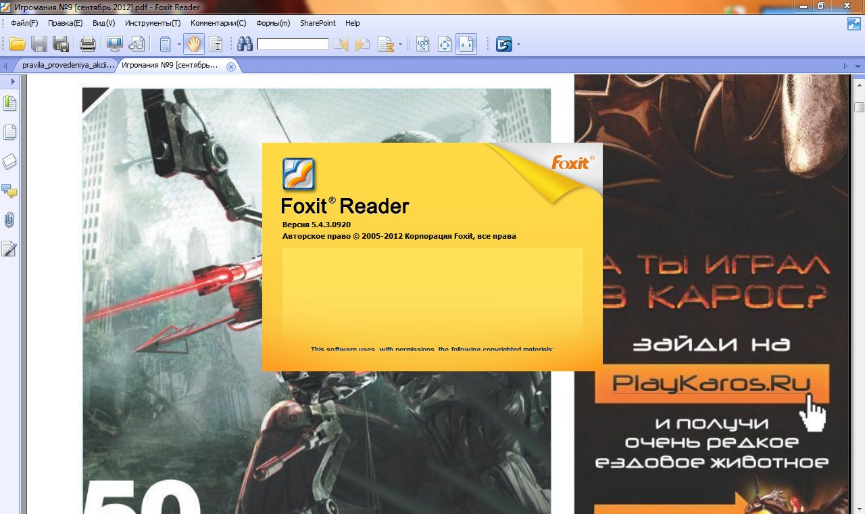Click the Print icon in toolbar
The image size is (865, 514).
coord(87,45)
